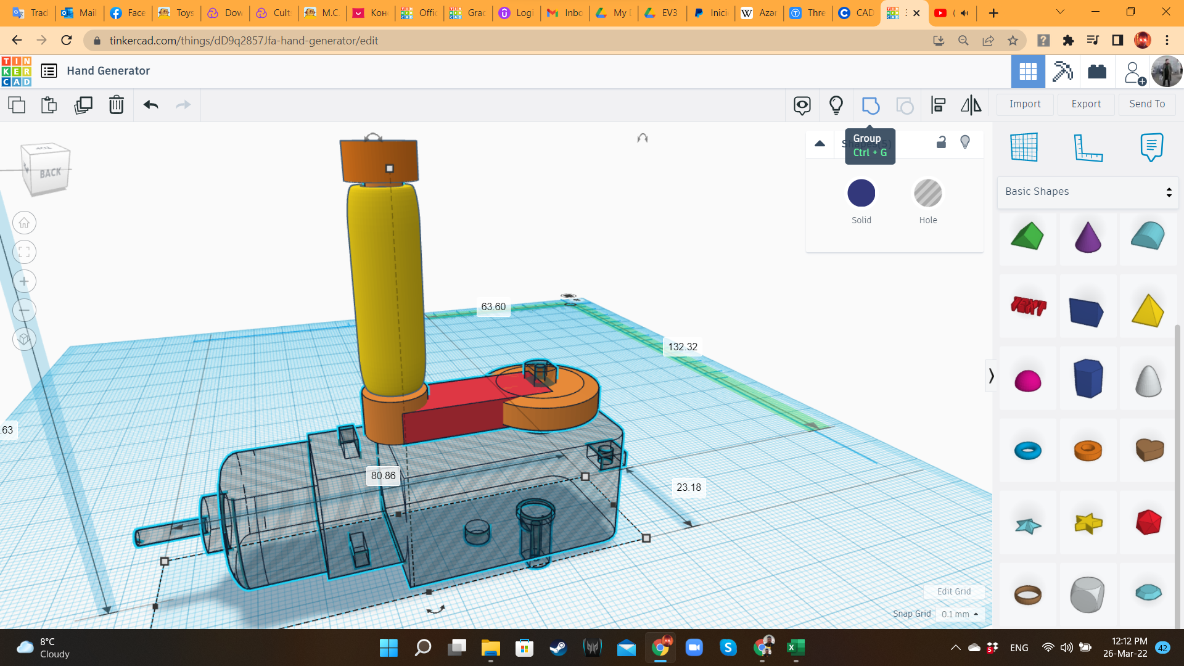The width and height of the screenshot is (1184, 666).
Task: Toggle the shape lock icon
Action: click(941, 142)
